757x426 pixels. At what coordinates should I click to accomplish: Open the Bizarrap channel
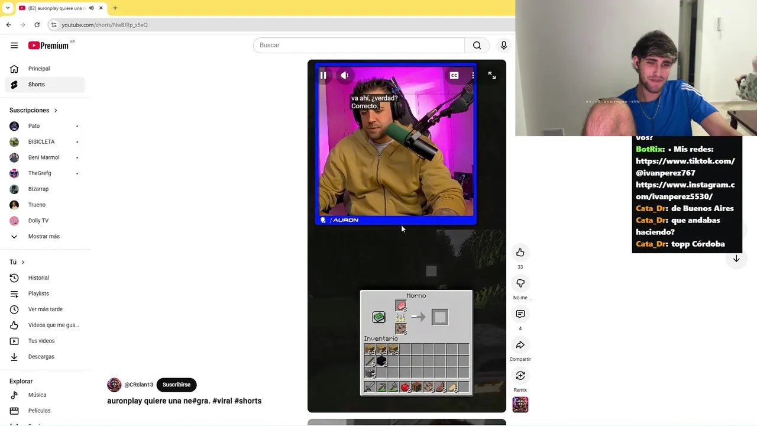45,189
